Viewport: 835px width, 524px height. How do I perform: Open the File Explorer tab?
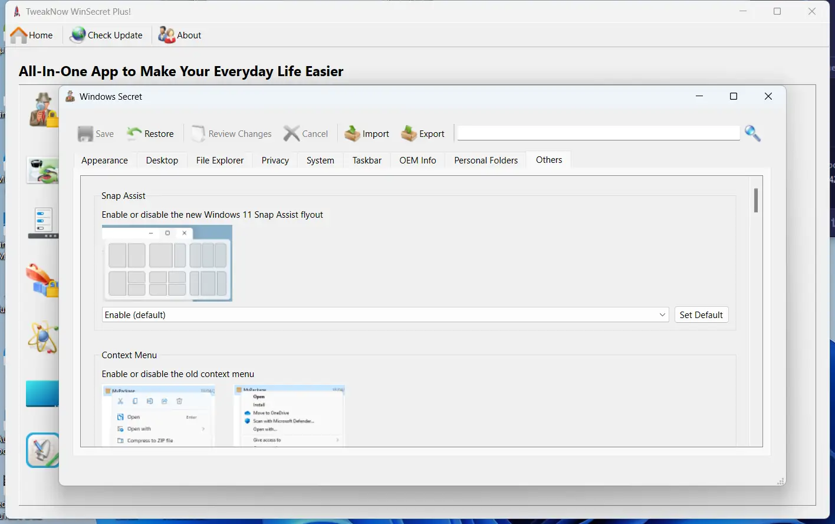click(220, 161)
